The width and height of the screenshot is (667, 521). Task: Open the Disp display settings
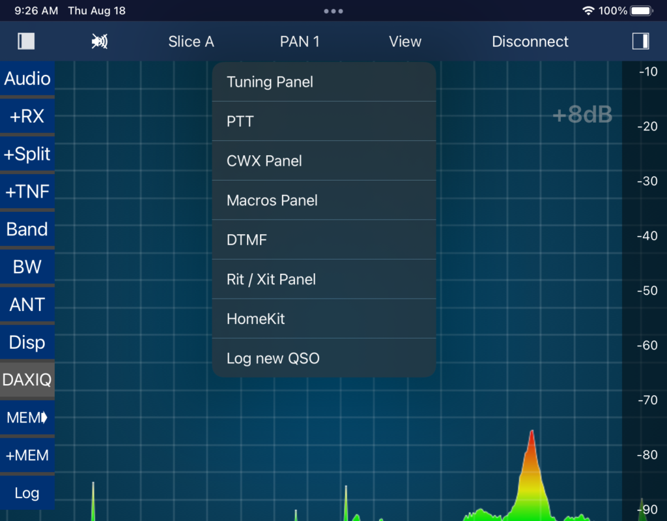[27, 342]
